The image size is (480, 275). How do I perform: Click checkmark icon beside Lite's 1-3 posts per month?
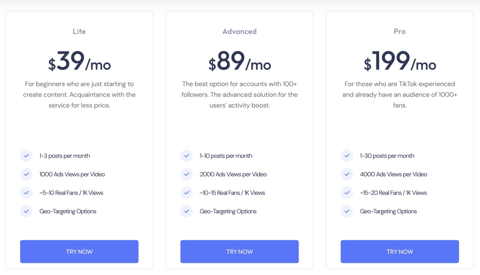pos(26,156)
